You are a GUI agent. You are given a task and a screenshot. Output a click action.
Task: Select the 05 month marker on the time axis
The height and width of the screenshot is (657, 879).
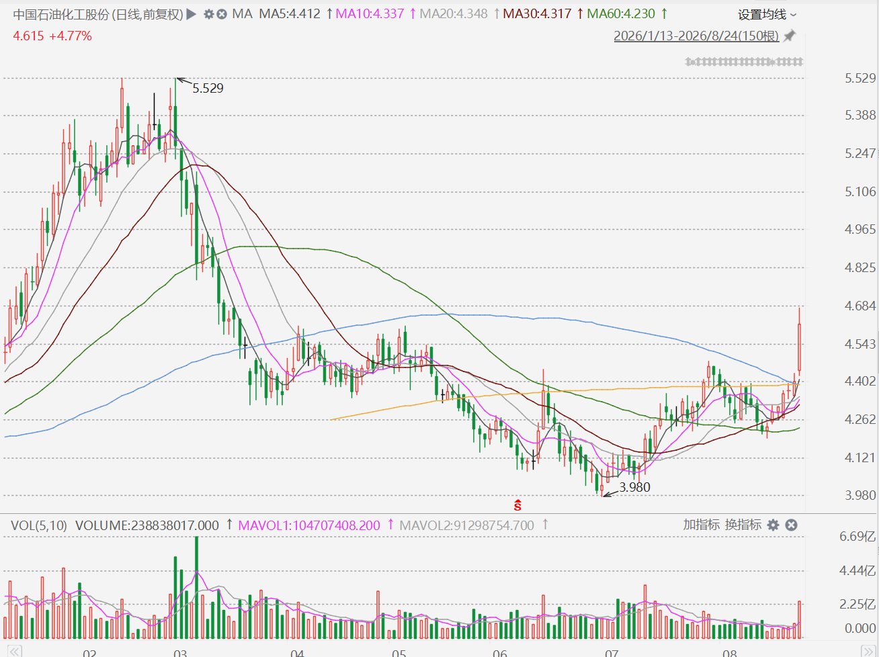(x=399, y=652)
